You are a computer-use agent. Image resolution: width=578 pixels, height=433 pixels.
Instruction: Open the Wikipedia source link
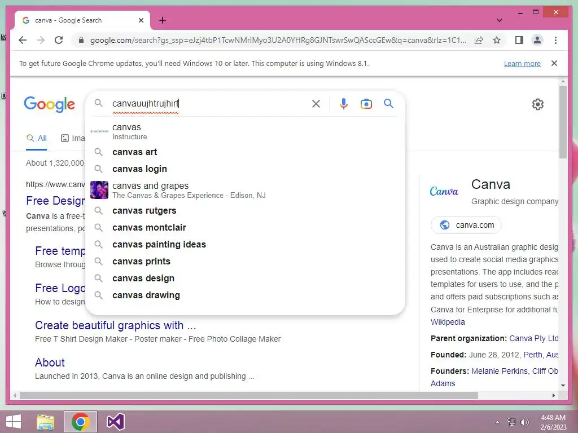point(448,322)
